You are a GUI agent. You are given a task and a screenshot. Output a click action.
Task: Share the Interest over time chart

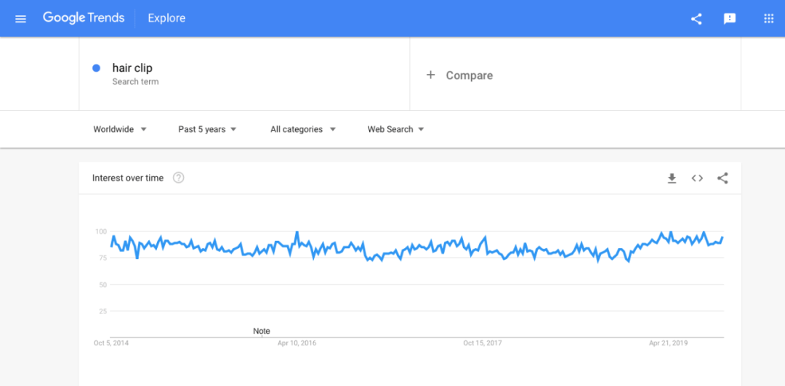tap(722, 178)
